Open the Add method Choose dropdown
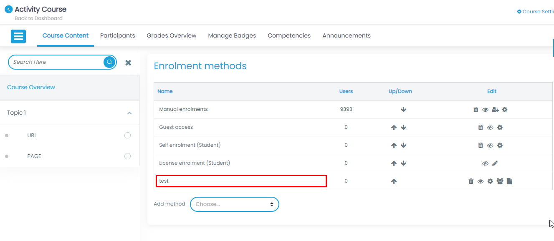 point(234,204)
